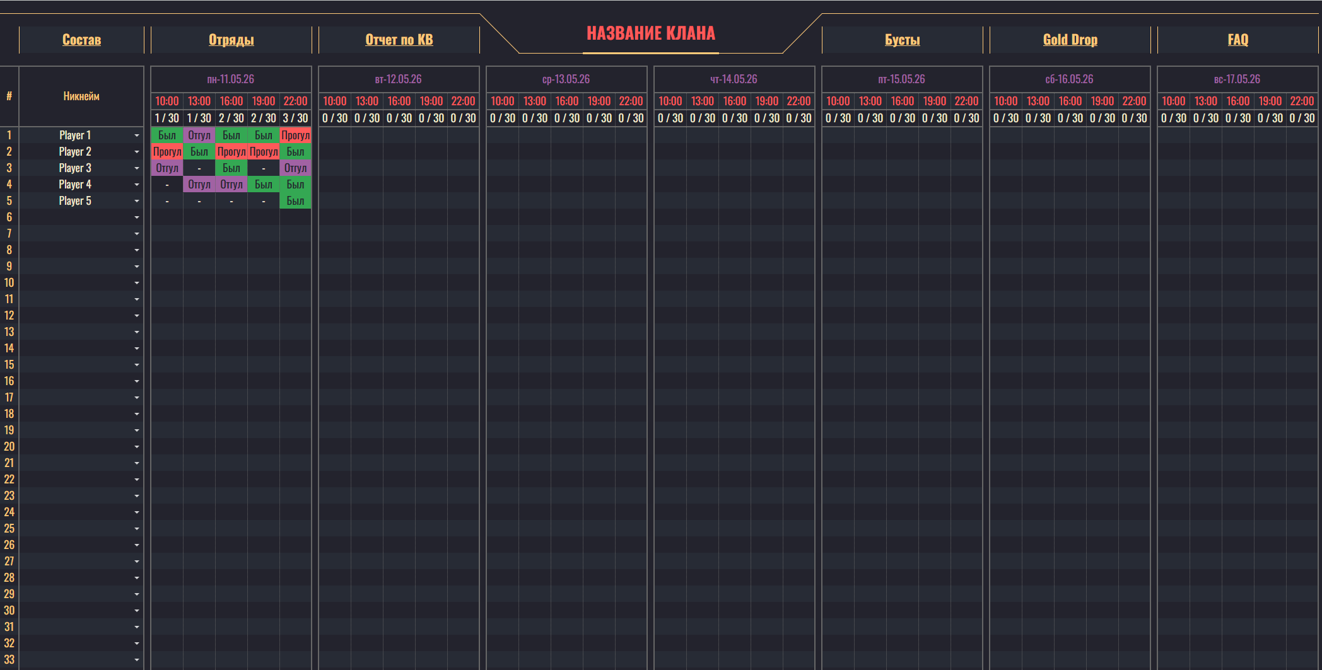Click Player 1's Был cell at Monday 10:00
This screenshot has width=1322, height=670.
click(167, 136)
